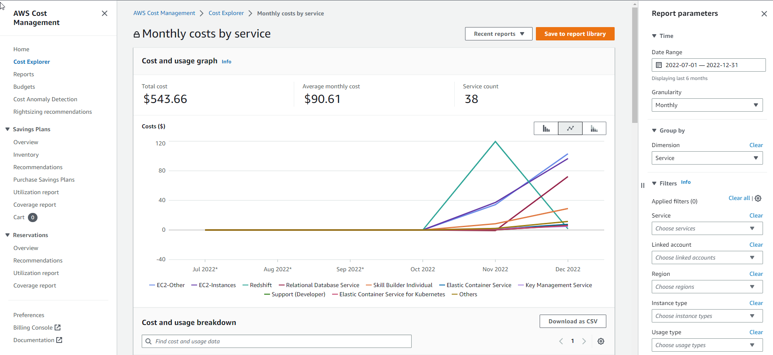Screen dimensions: 773x355
Task: Open the Cart count badge
Action: 33,217
